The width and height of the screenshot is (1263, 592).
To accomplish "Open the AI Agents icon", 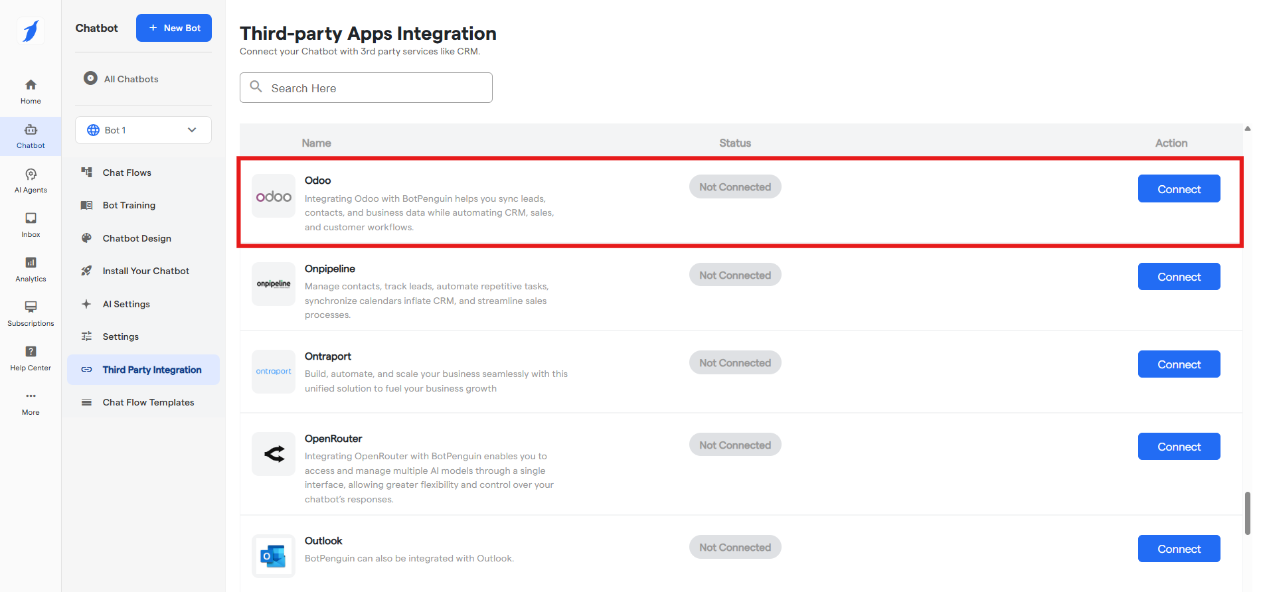I will [x=31, y=174].
